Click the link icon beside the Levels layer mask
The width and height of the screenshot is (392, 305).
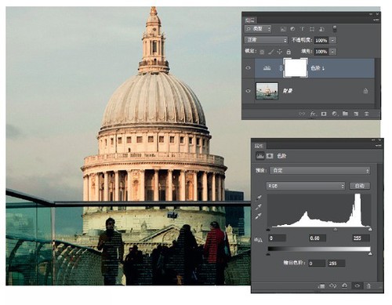pyautogui.click(x=281, y=68)
